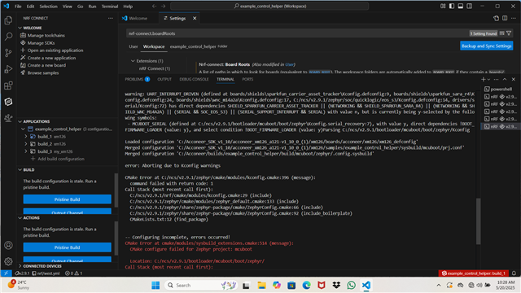
Task: Open the Terminal menu
Action: pos(110,7)
